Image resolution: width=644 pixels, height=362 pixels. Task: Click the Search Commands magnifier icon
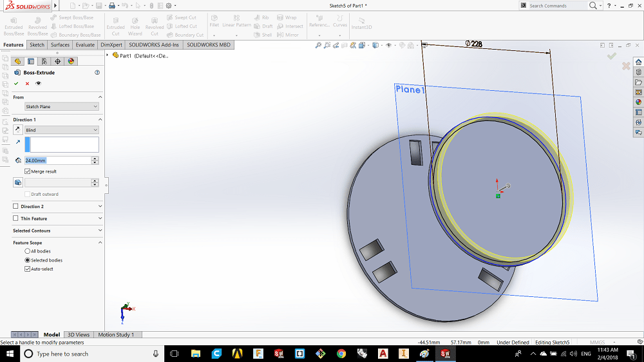click(x=592, y=5)
